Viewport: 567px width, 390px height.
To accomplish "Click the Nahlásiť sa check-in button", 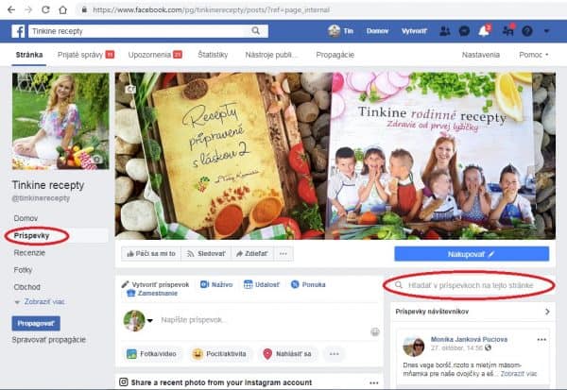I will coord(287,354).
